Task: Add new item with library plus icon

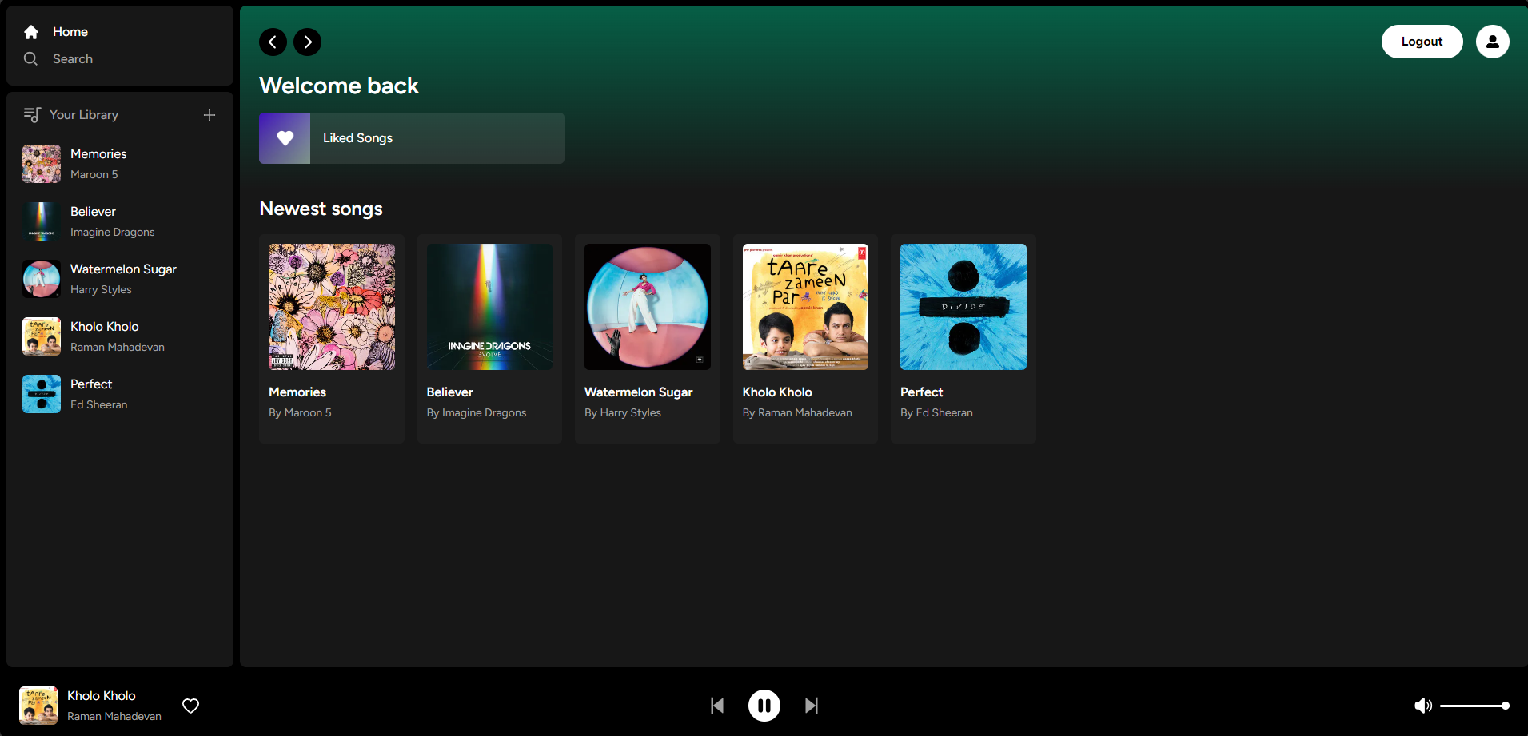Action: (209, 115)
